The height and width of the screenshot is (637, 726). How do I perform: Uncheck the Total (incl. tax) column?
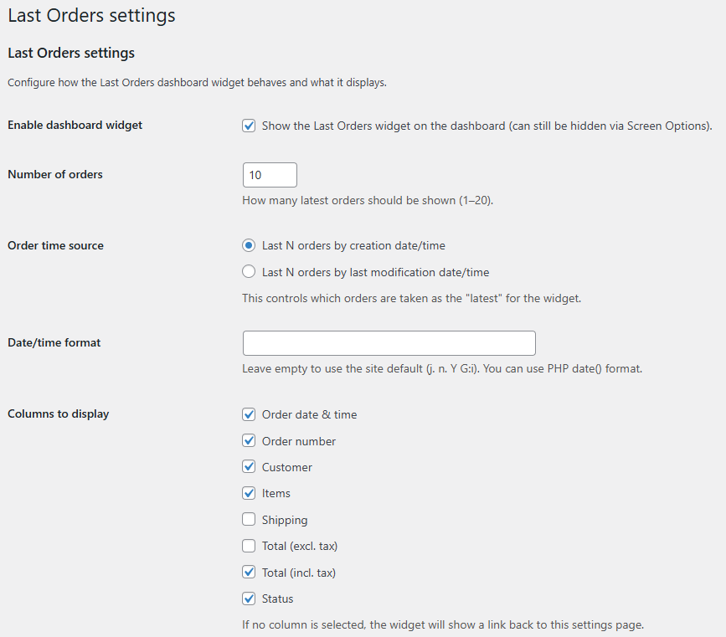click(249, 573)
